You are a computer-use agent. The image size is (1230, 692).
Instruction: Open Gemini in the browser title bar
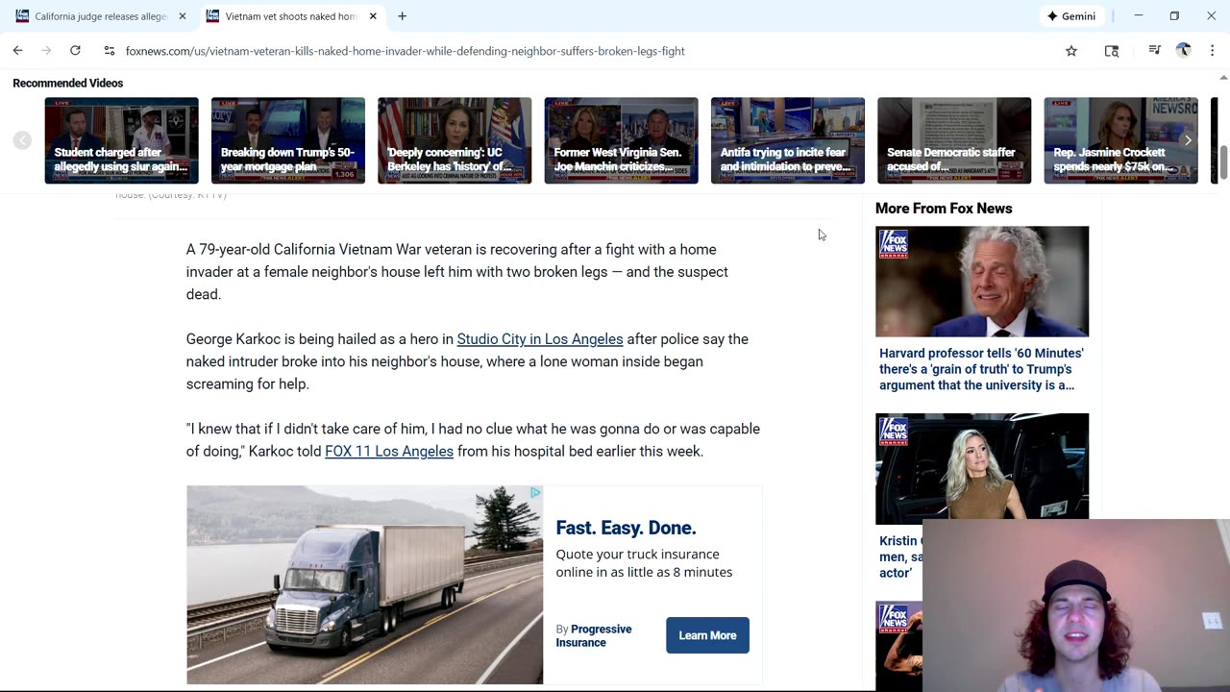[x=1071, y=16]
